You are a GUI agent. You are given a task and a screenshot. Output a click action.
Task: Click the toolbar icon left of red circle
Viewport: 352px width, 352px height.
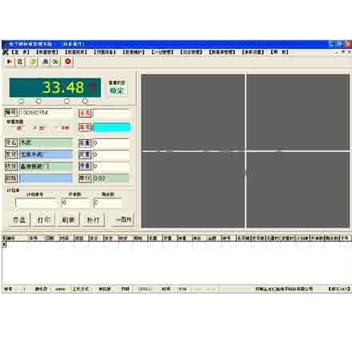[x=55, y=62]
